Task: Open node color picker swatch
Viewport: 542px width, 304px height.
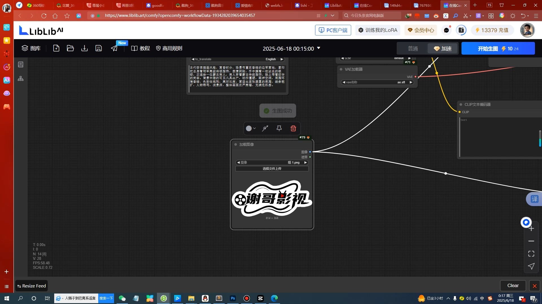Action: 250,128
